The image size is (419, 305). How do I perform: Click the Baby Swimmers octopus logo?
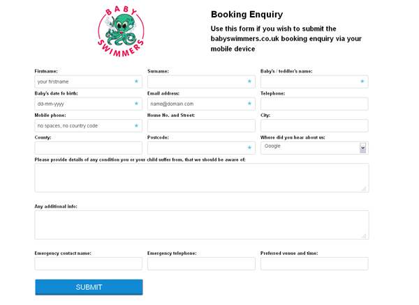pos(122,31)
